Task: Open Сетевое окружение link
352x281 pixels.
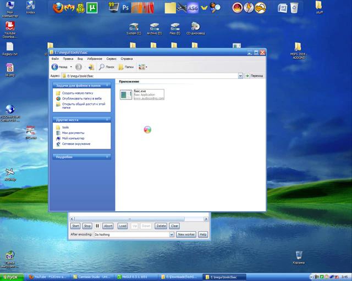Action: (x=76, y=144)
